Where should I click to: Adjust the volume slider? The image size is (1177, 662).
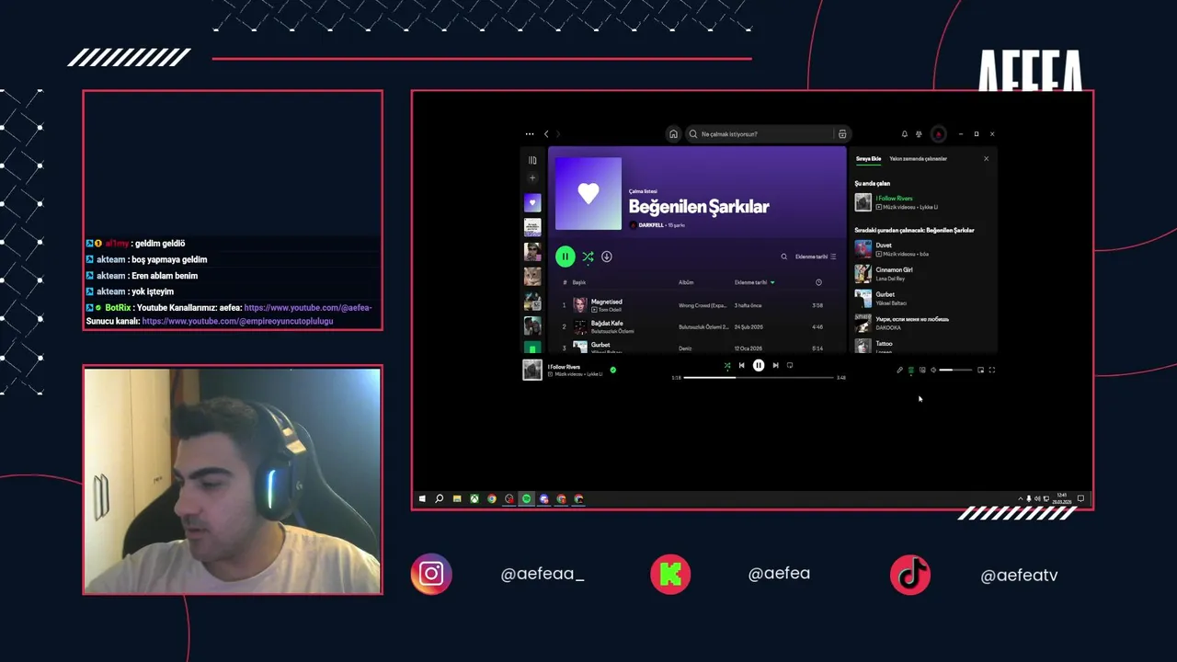tap(955, 370)
